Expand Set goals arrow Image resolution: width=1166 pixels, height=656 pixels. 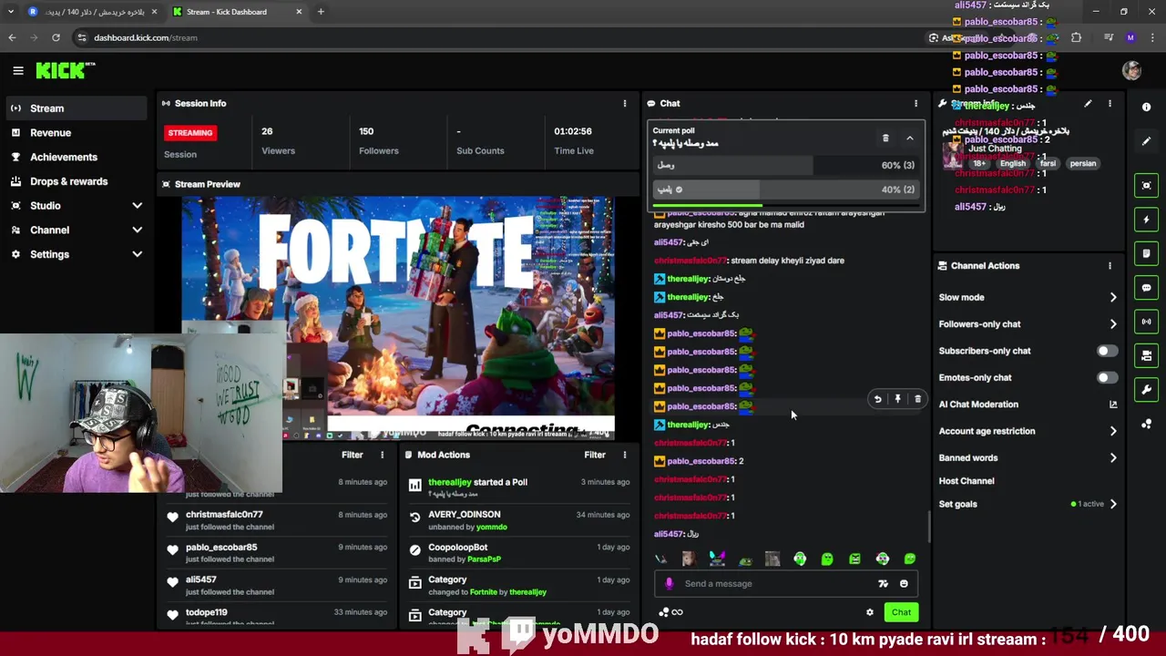1113,504
